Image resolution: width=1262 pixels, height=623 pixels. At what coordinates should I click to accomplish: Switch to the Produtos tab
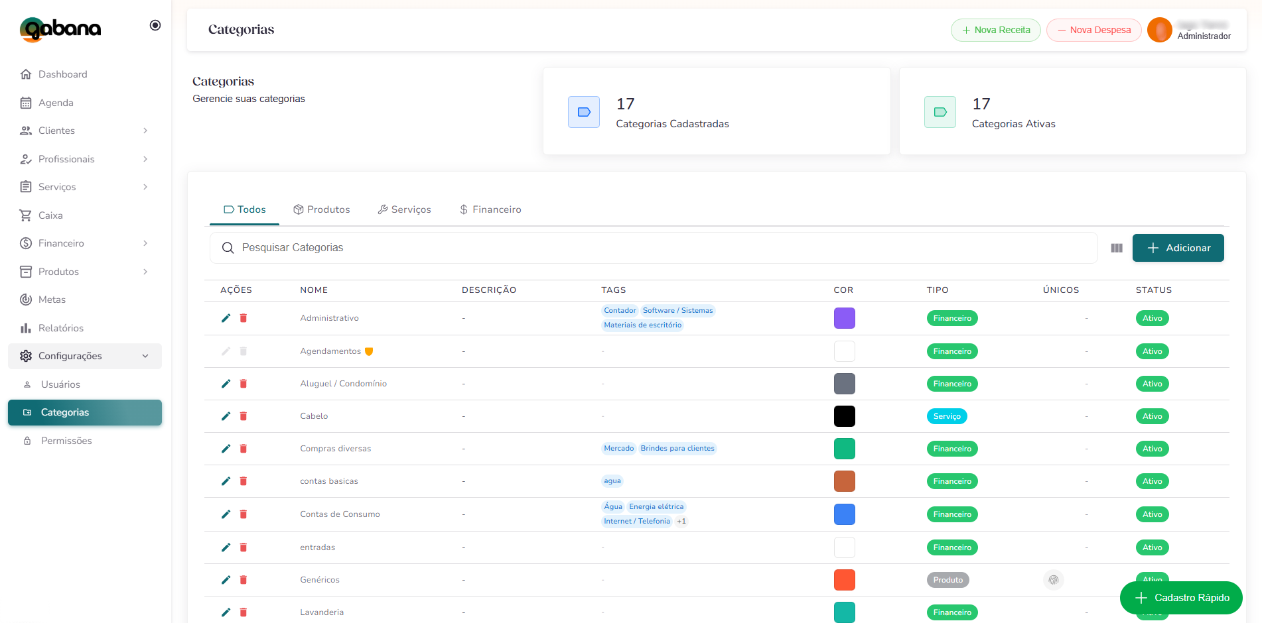click(x=322, y=209)
